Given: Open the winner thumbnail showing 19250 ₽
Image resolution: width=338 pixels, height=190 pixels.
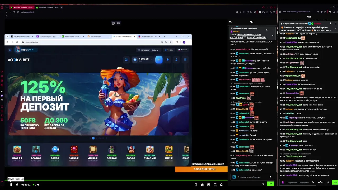Looking at the screenshot, I should coord(74,149).
